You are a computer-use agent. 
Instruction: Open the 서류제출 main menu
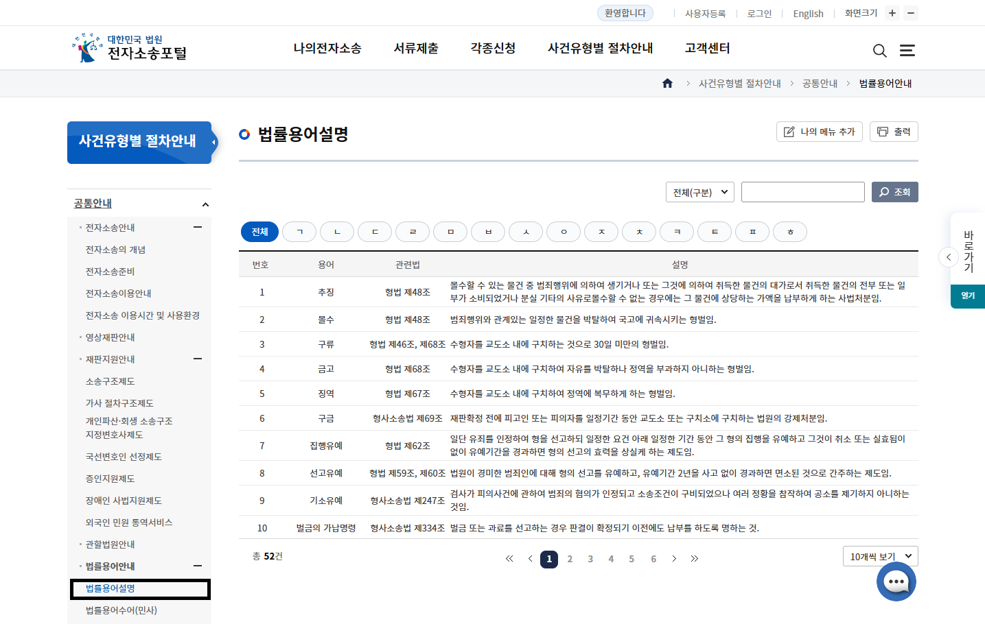click(416, 49)
